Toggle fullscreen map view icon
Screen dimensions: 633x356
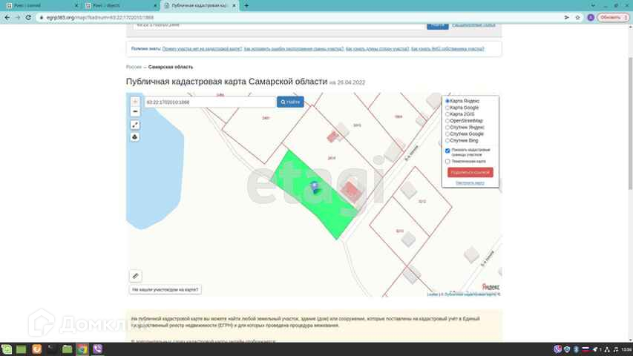[x=135, y=125]
